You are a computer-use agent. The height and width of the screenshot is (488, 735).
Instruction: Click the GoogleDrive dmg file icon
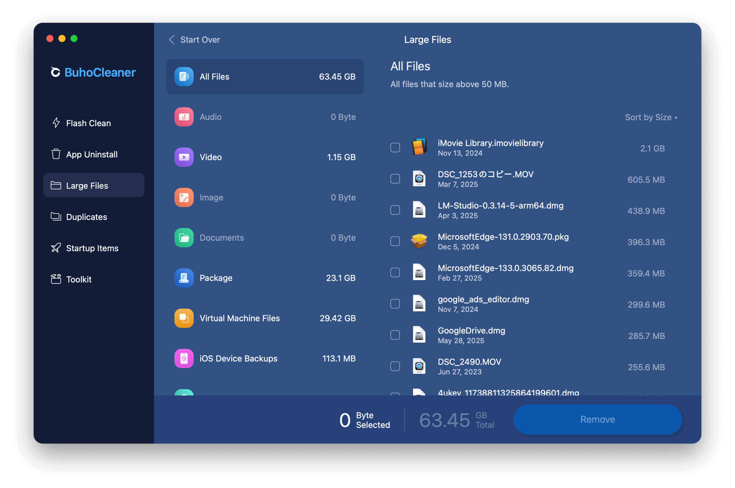click(419, 335)
